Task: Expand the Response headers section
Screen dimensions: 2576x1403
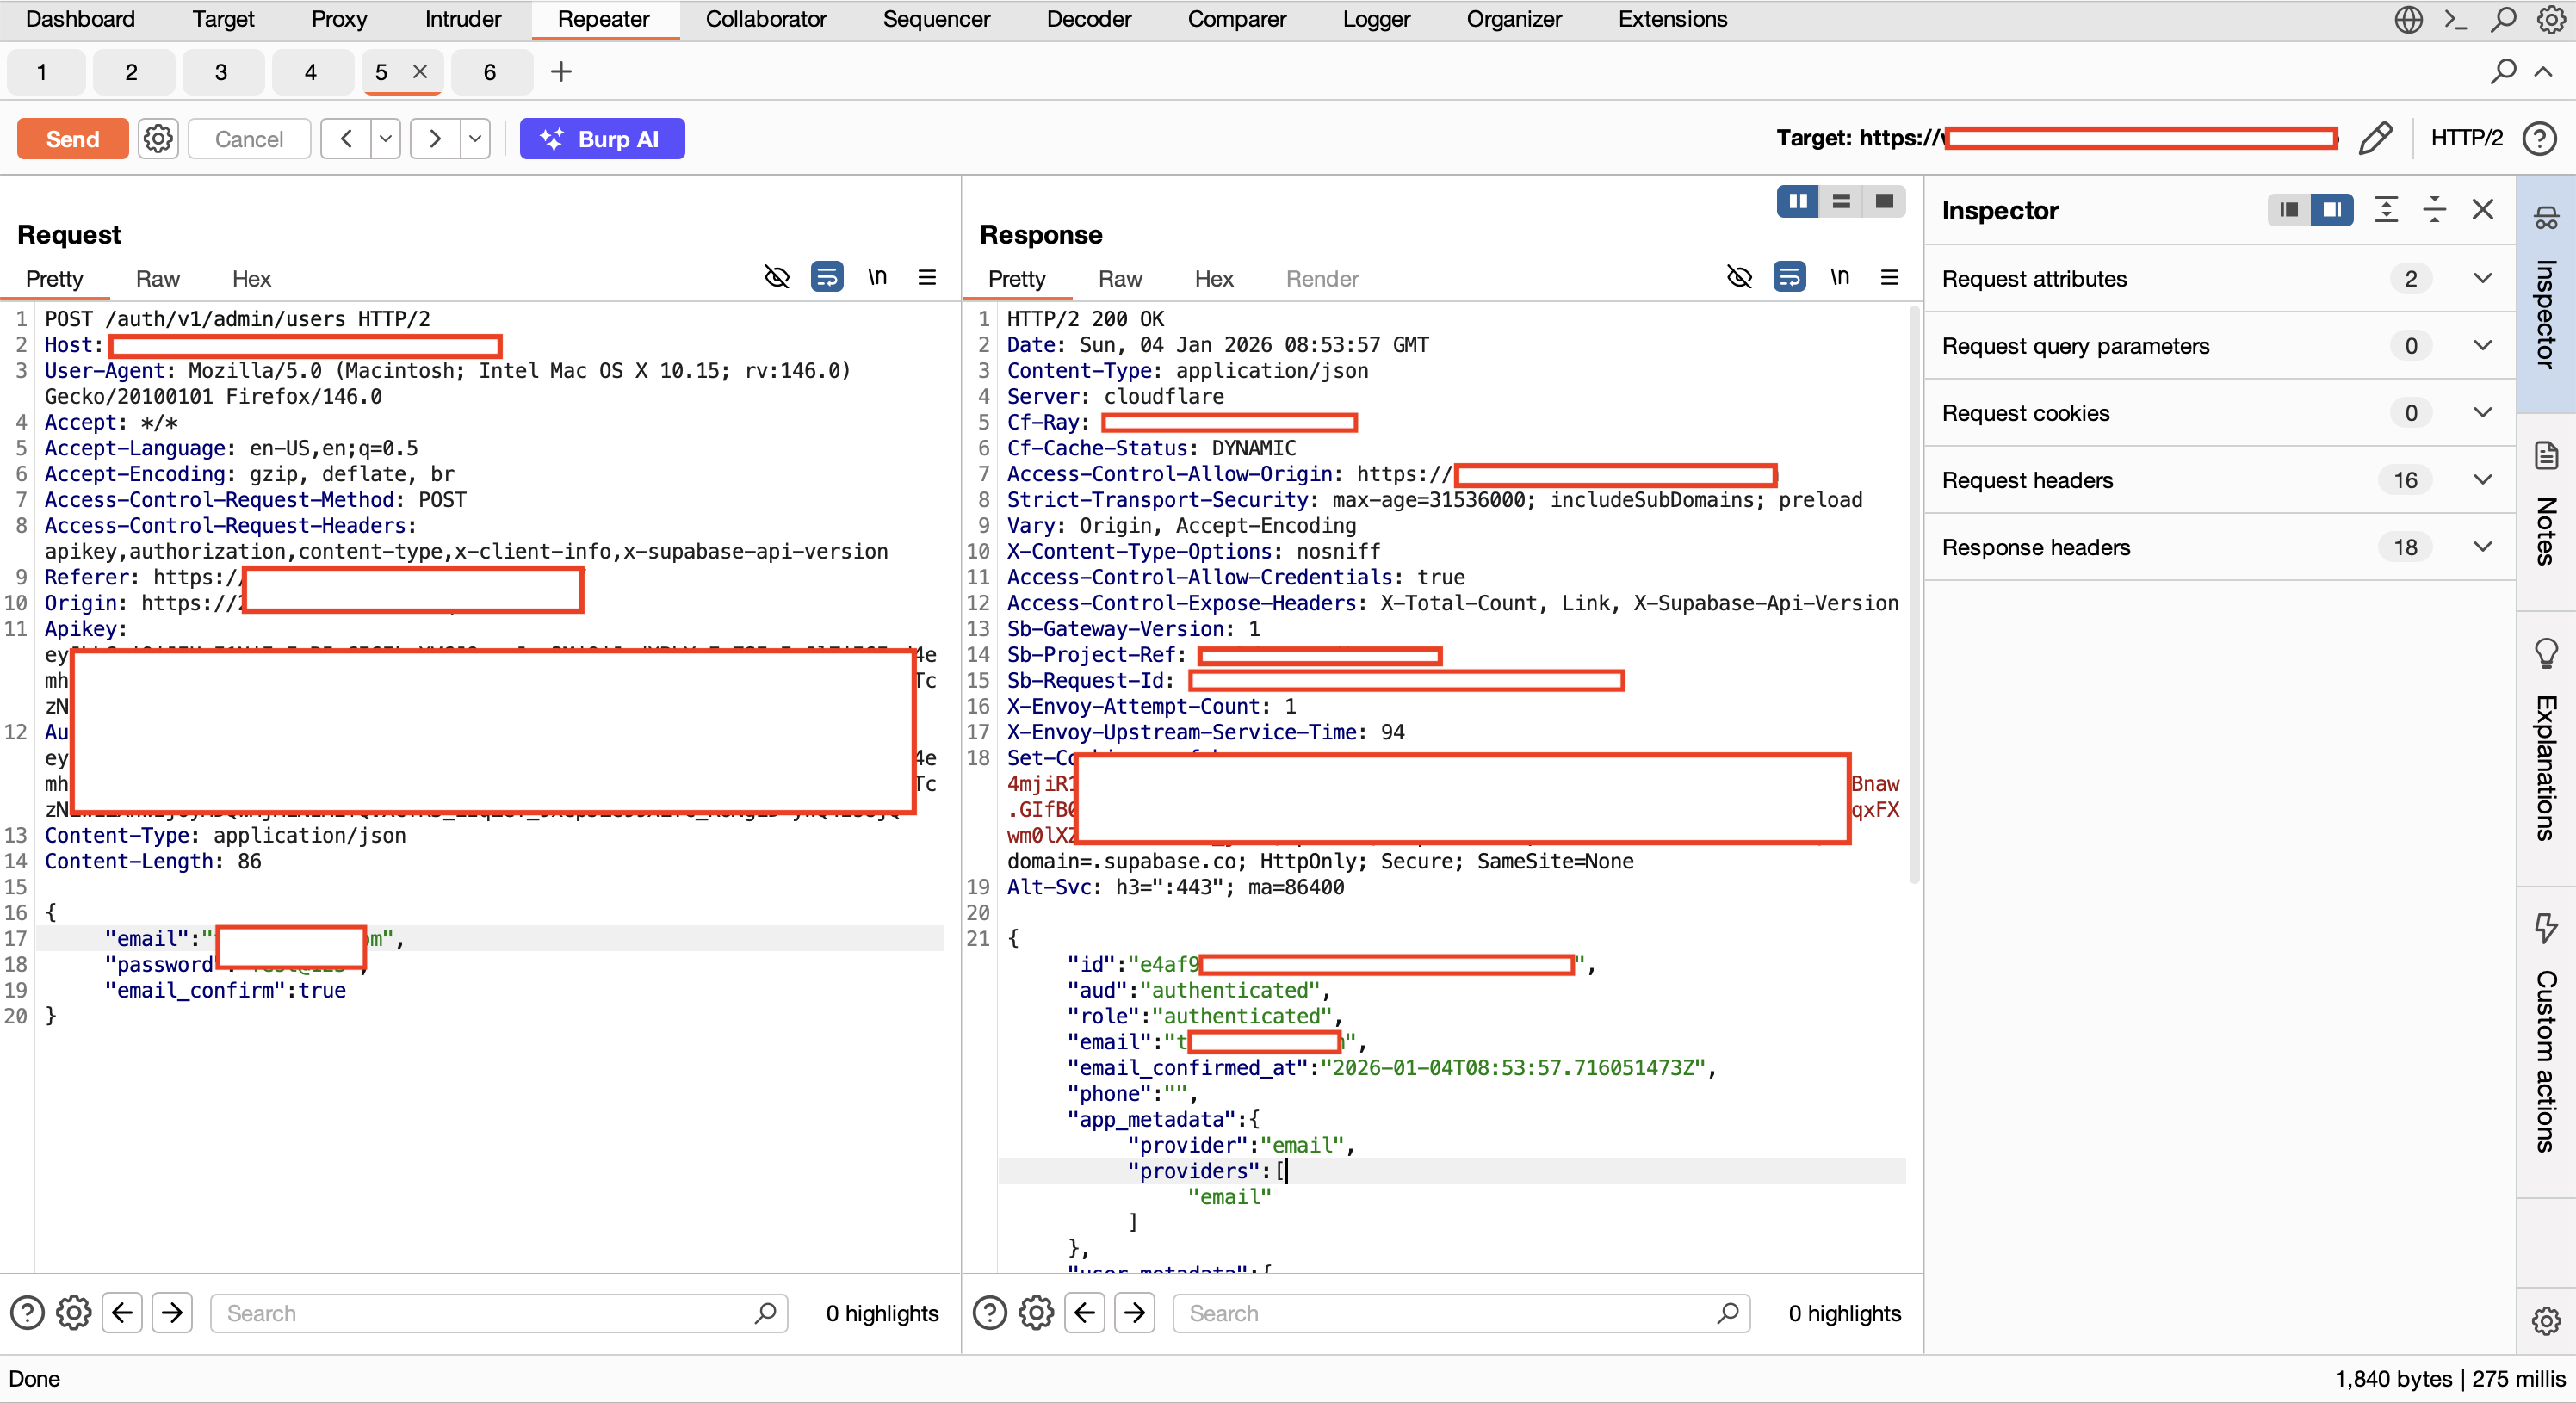Action: point(2220,547)
